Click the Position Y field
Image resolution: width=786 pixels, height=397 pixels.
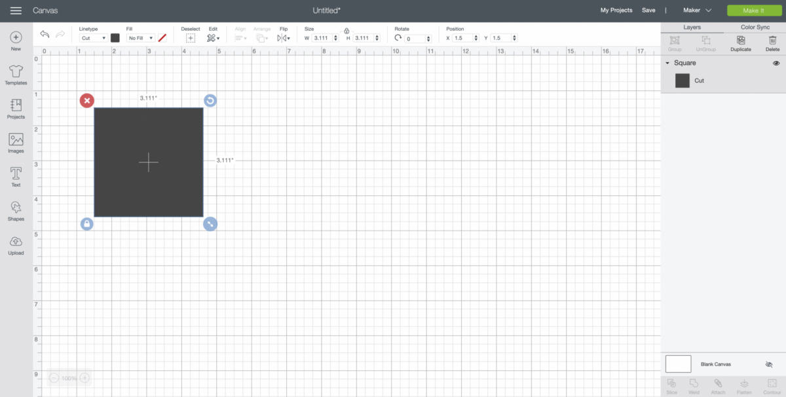click(500, 38)
